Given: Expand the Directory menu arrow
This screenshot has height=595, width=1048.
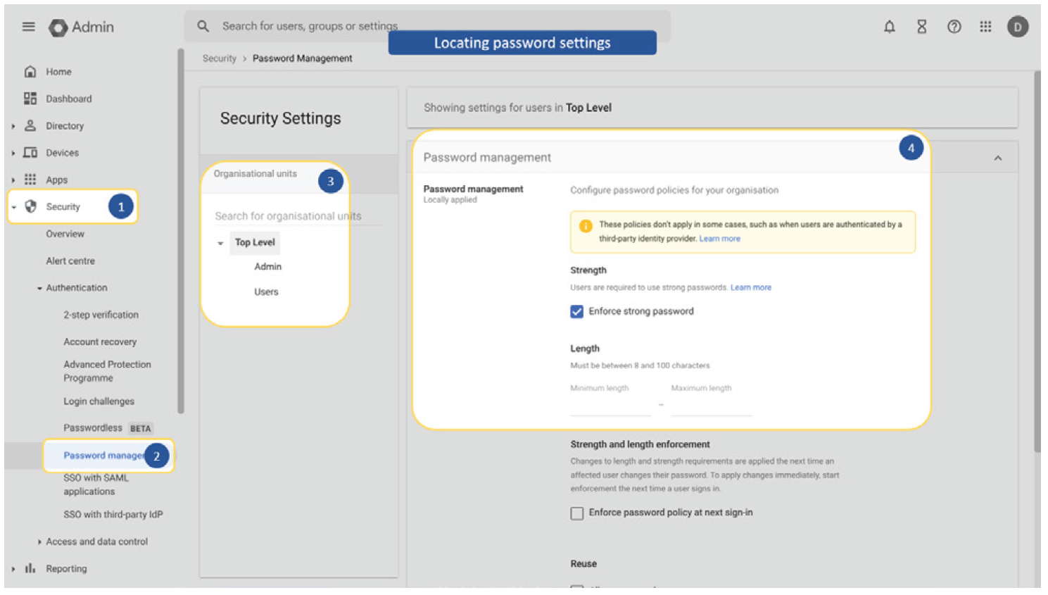Looking at the screenshot, I should [13, 126].
